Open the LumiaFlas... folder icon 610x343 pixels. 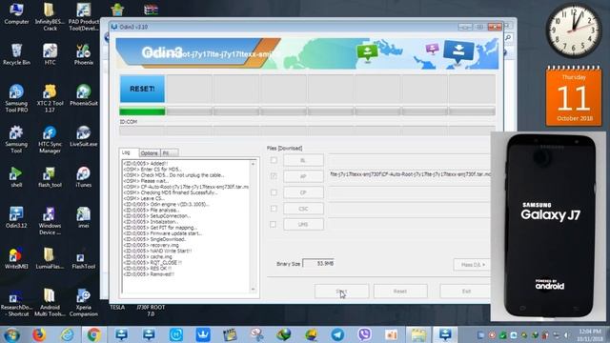[50, 258]
